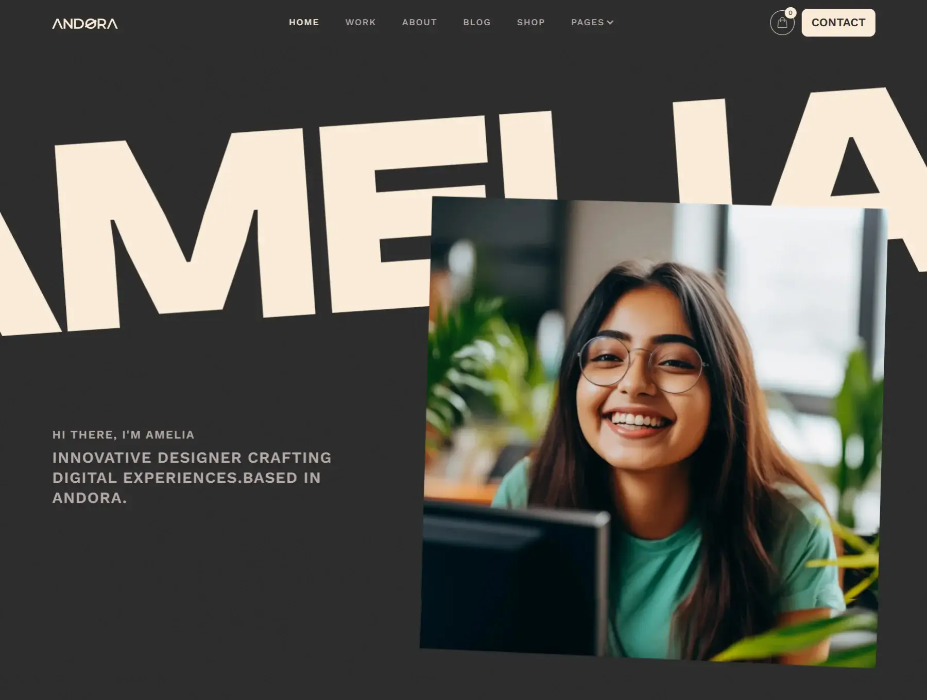The width and height of the screenshot is (927, 700).
Task: Expand the Pages dropdown chevron
Action: 610,22
